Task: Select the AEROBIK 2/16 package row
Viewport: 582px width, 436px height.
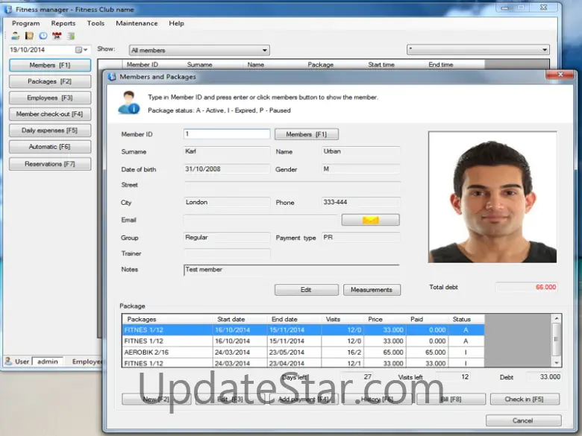Action: pyautogui.click(x=303, y=353)
